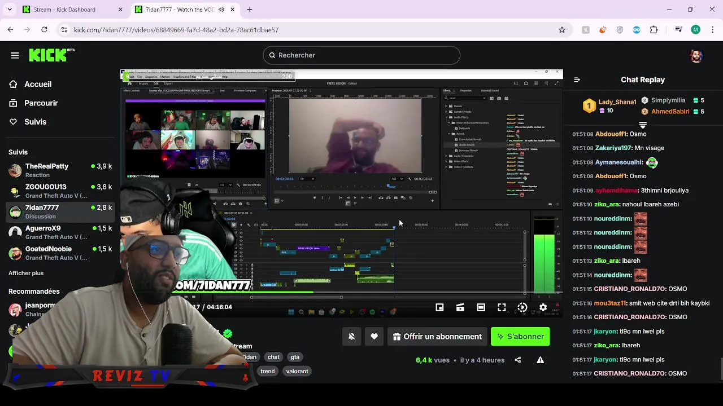Click the heart follow icon button
This screenshot has width=723, height=406.
[x=374, y=337]
